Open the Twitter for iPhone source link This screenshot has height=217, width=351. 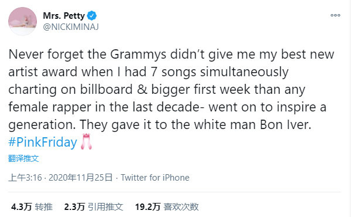pyautogui.click(x=155, y=178)
